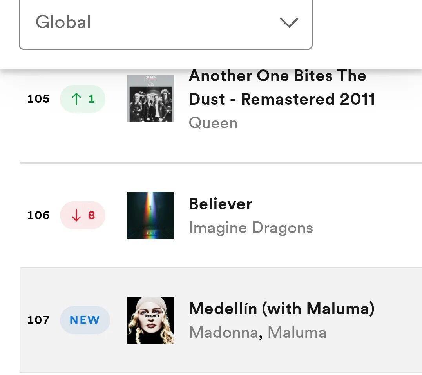This screenshot has width=422, height=375.
Task: Open the Madonna artist link
Action: pos(223,333)
